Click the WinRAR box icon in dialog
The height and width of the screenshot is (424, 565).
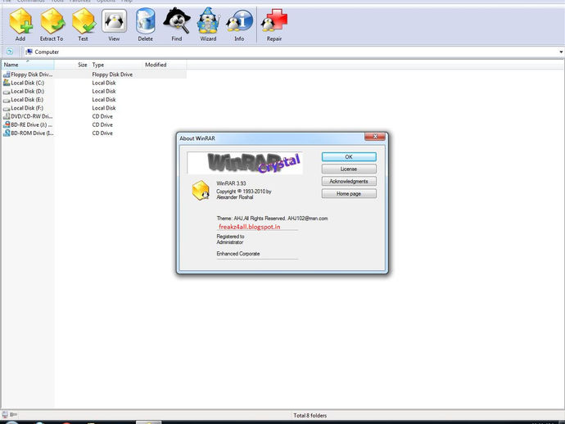pos(201,190)
